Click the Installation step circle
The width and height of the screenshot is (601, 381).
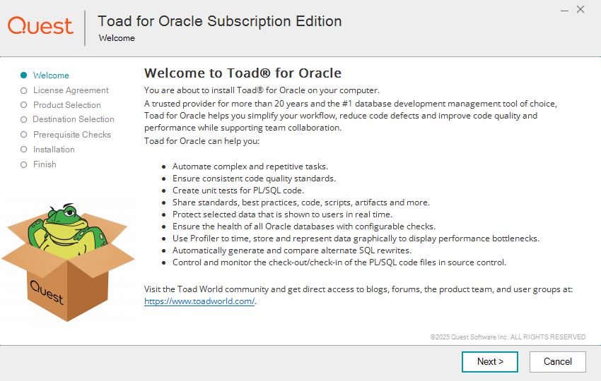point(24,150)
